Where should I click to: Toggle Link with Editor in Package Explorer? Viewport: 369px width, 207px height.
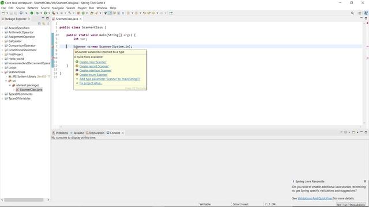(x=44, y=24)
